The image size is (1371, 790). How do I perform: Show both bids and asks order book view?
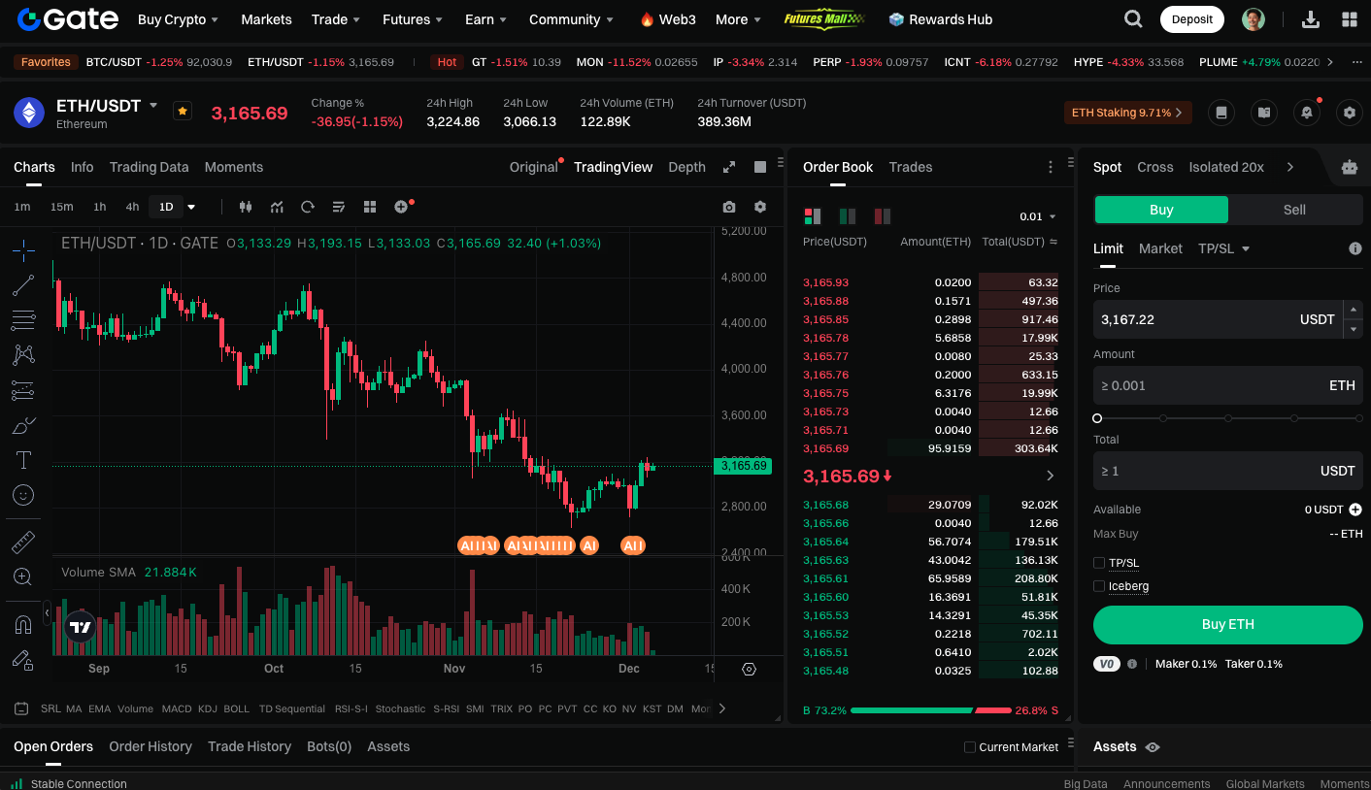point(813,215)
